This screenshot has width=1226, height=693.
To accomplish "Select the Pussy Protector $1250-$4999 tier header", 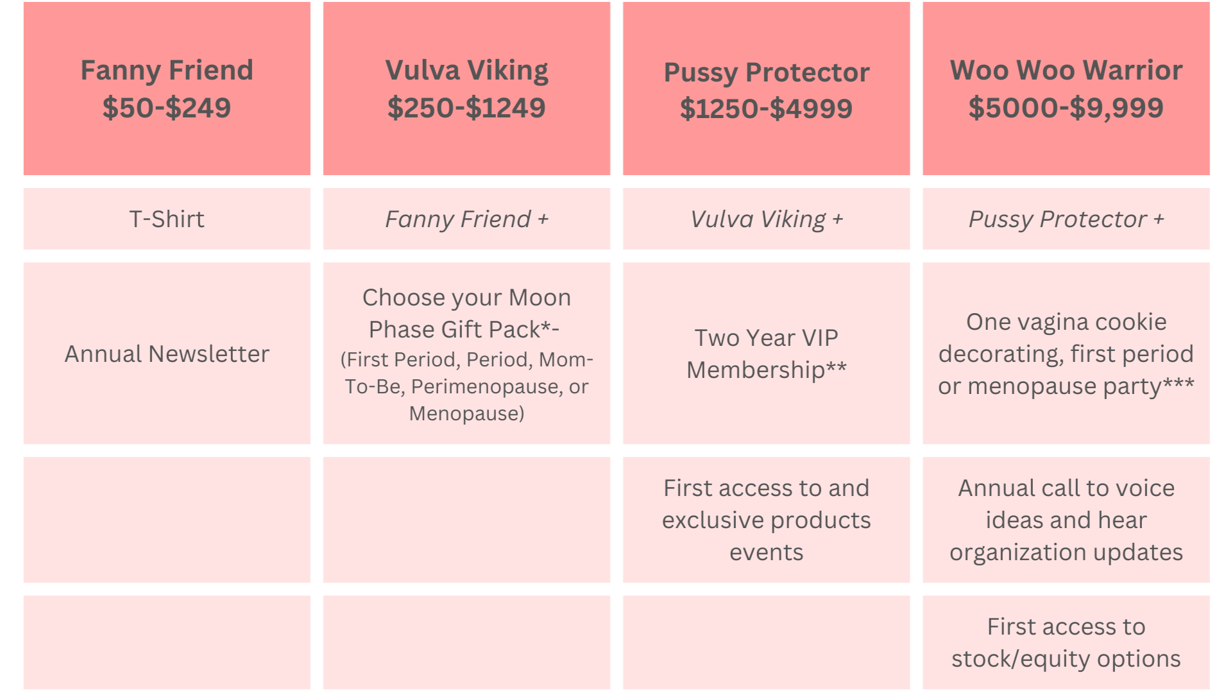I will point(766,89).
